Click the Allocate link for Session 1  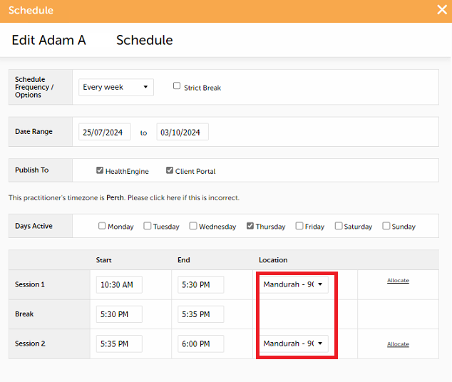coord(398,281)
